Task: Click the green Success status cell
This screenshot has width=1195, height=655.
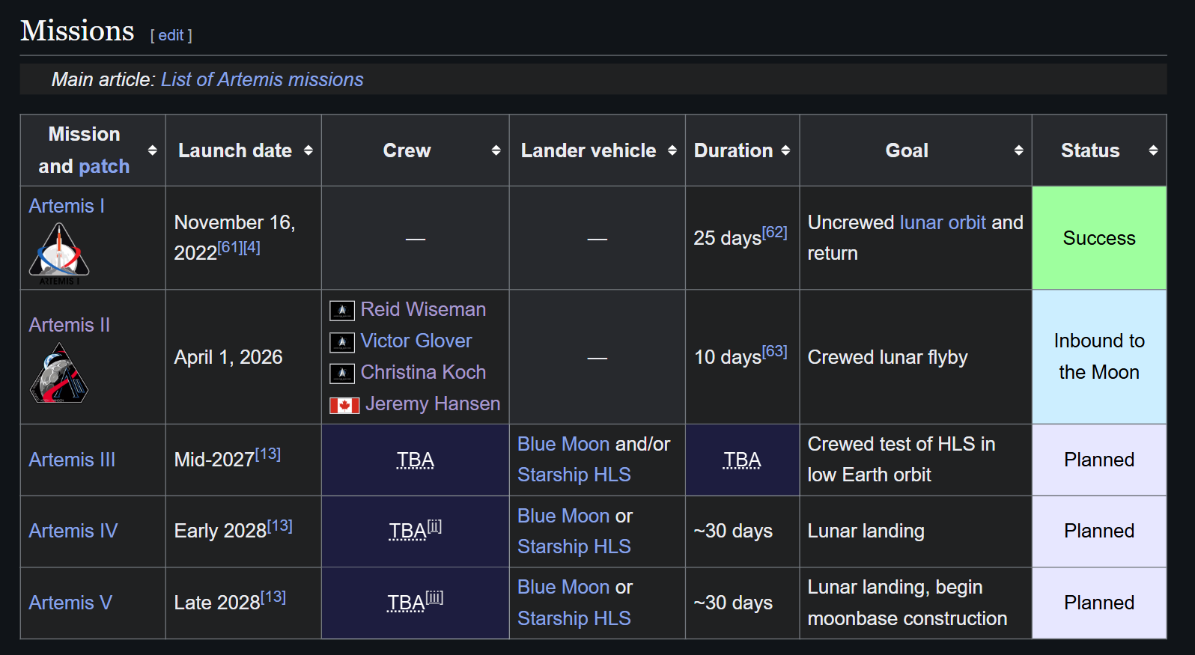Action: 1098,238
